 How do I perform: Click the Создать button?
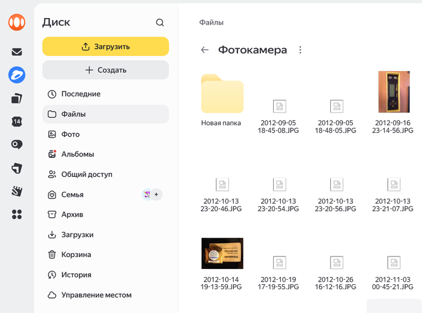[x=105, y=70]
